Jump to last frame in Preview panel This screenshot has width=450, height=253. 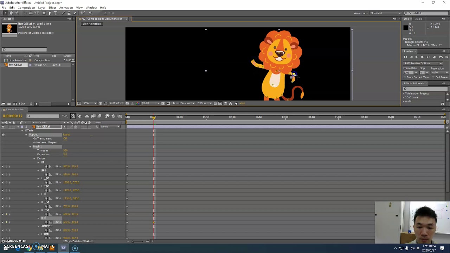point(428,57)
